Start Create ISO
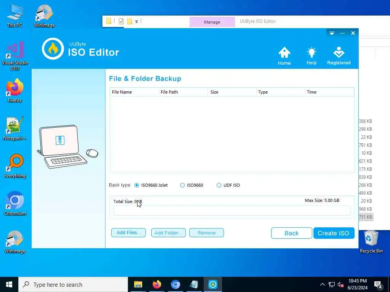The height and width of the screenshot is (292, 390). point(334,233)
